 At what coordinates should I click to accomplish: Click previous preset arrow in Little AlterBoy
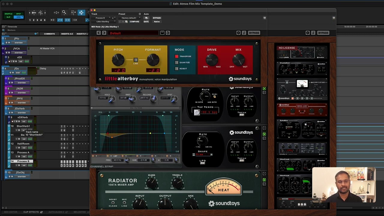pyautogui.click(x=99, y=33)
